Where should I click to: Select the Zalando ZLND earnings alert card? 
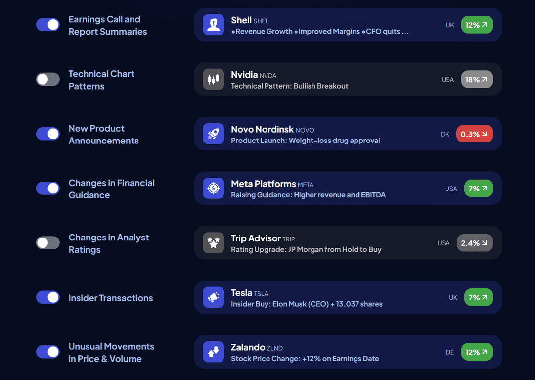346,352
